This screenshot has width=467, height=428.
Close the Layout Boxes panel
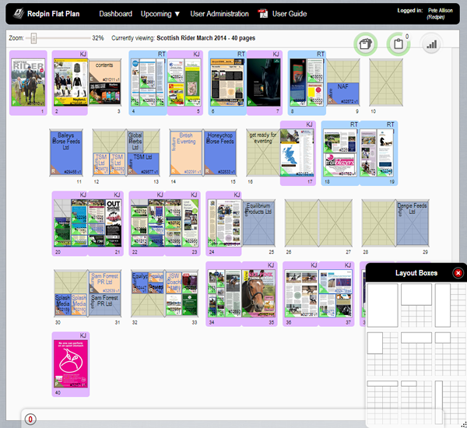(x=458, y=273)
